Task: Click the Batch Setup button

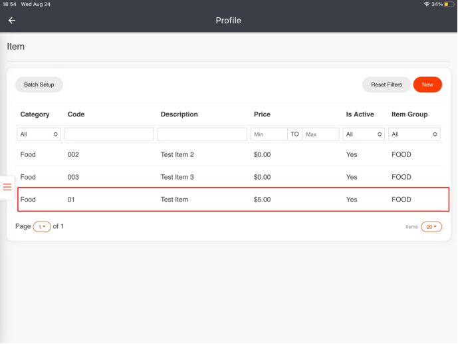Action: click(39, 85)
